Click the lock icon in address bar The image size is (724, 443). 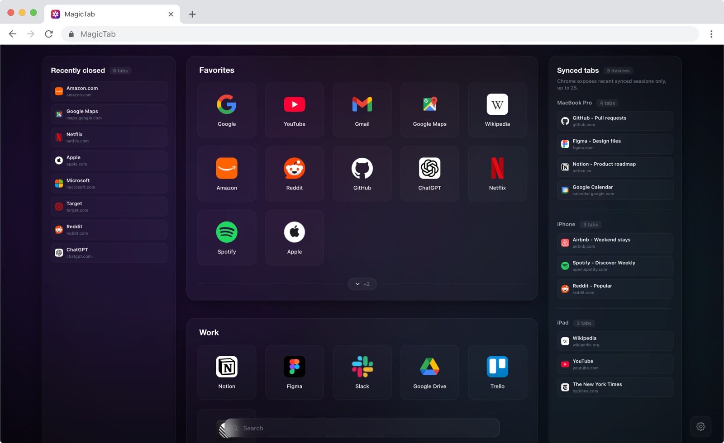[x=71, y=34]
